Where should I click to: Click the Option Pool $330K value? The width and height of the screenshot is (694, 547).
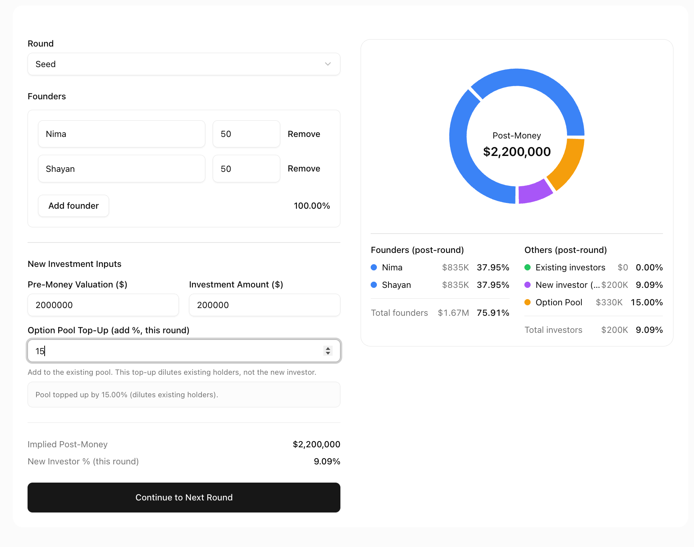coord(609,302)
